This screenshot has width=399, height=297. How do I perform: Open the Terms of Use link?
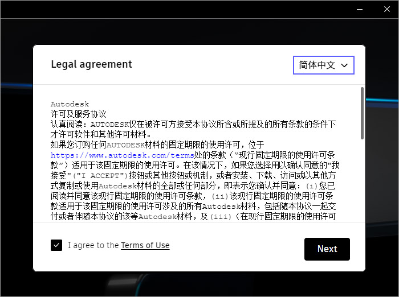click(145, 245)
